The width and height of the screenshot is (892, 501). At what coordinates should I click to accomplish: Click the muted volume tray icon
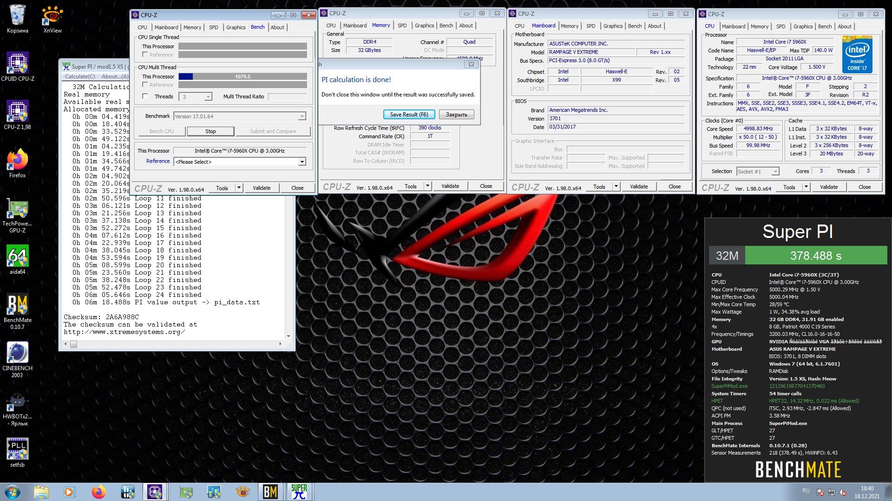(x=843, y=493)
